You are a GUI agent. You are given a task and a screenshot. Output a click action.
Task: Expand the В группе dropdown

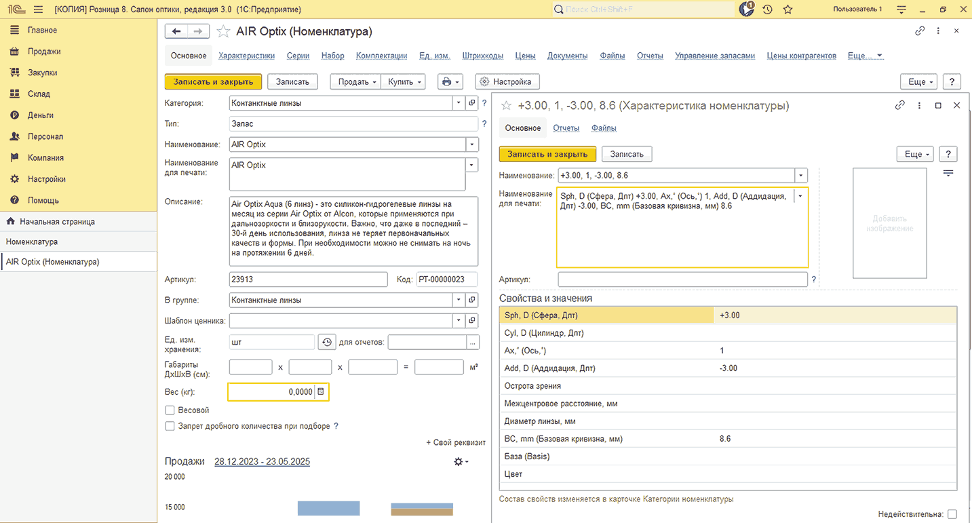point(459,300)
